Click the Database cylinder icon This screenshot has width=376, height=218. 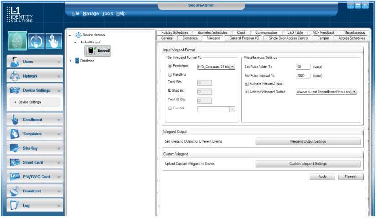click(77, 61)
